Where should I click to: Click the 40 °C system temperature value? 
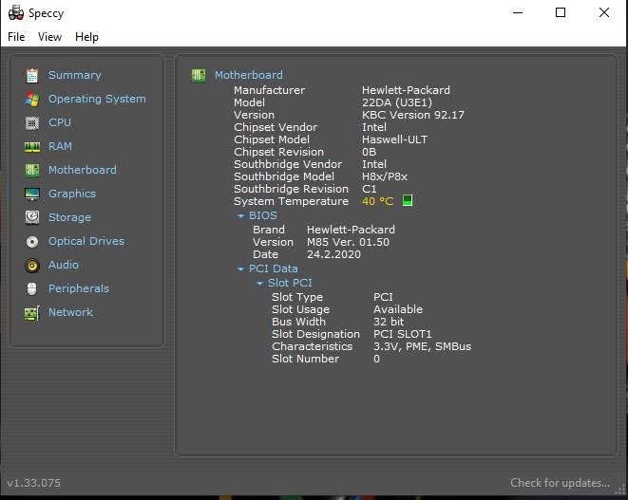[378, 201]
